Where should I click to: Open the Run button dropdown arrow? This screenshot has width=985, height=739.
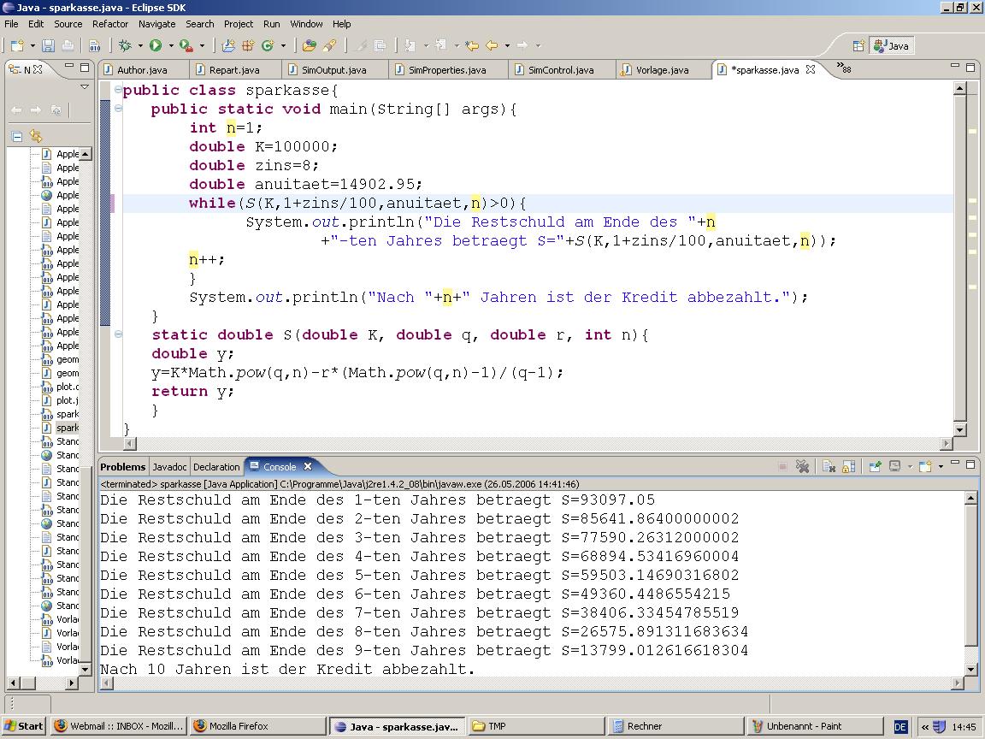coord(170,45)
